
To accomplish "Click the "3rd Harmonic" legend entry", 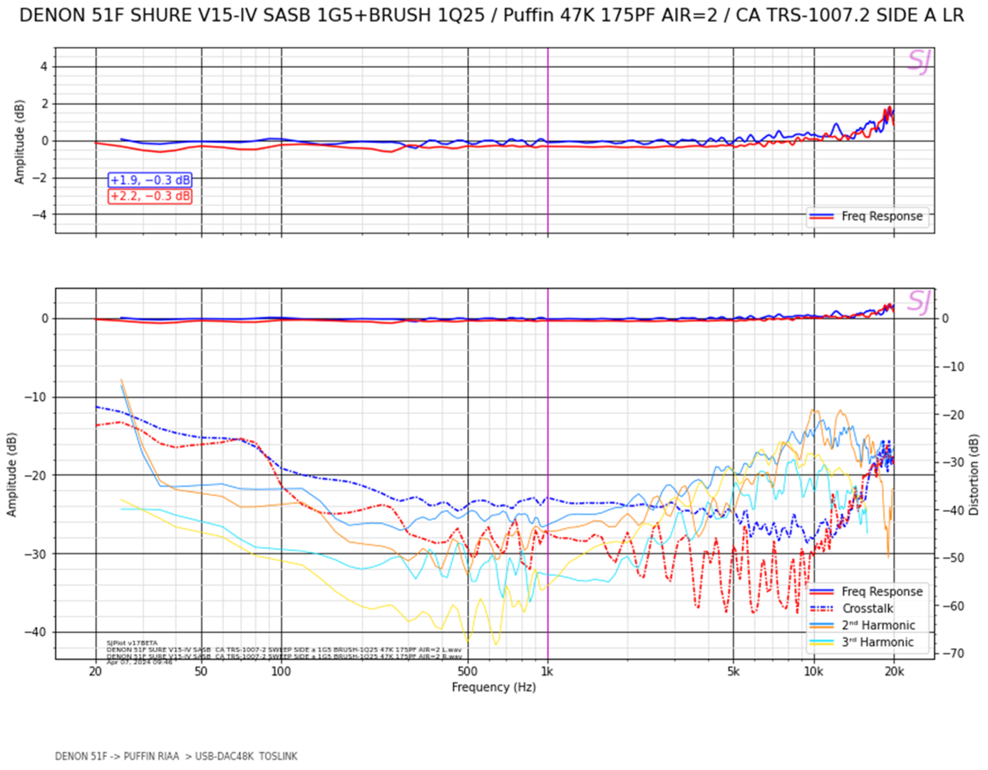I will pyautogui.click(x=863, y=642).
